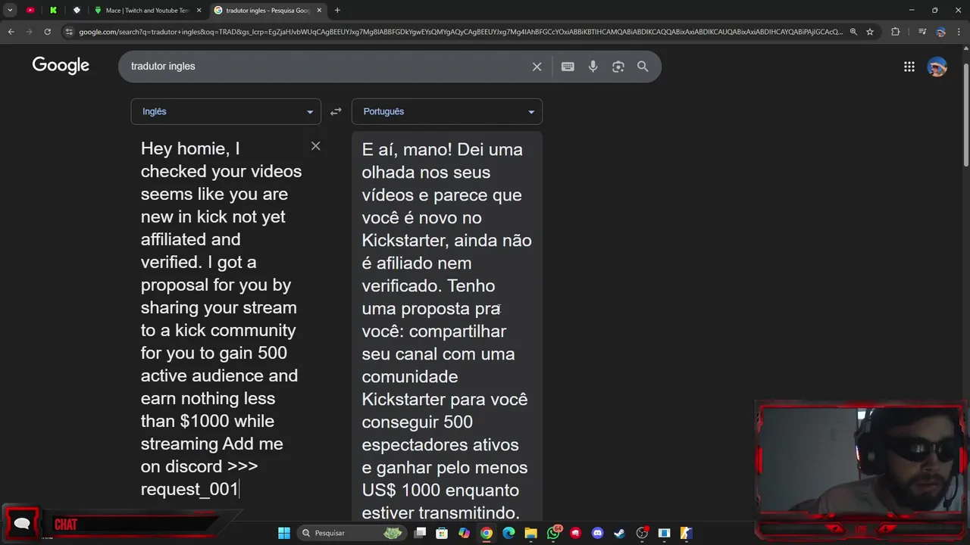The height and width of the screenshot is (545, 970).
Task: Reload the current page
Action: pyautogui.click(x=47, y=32)
